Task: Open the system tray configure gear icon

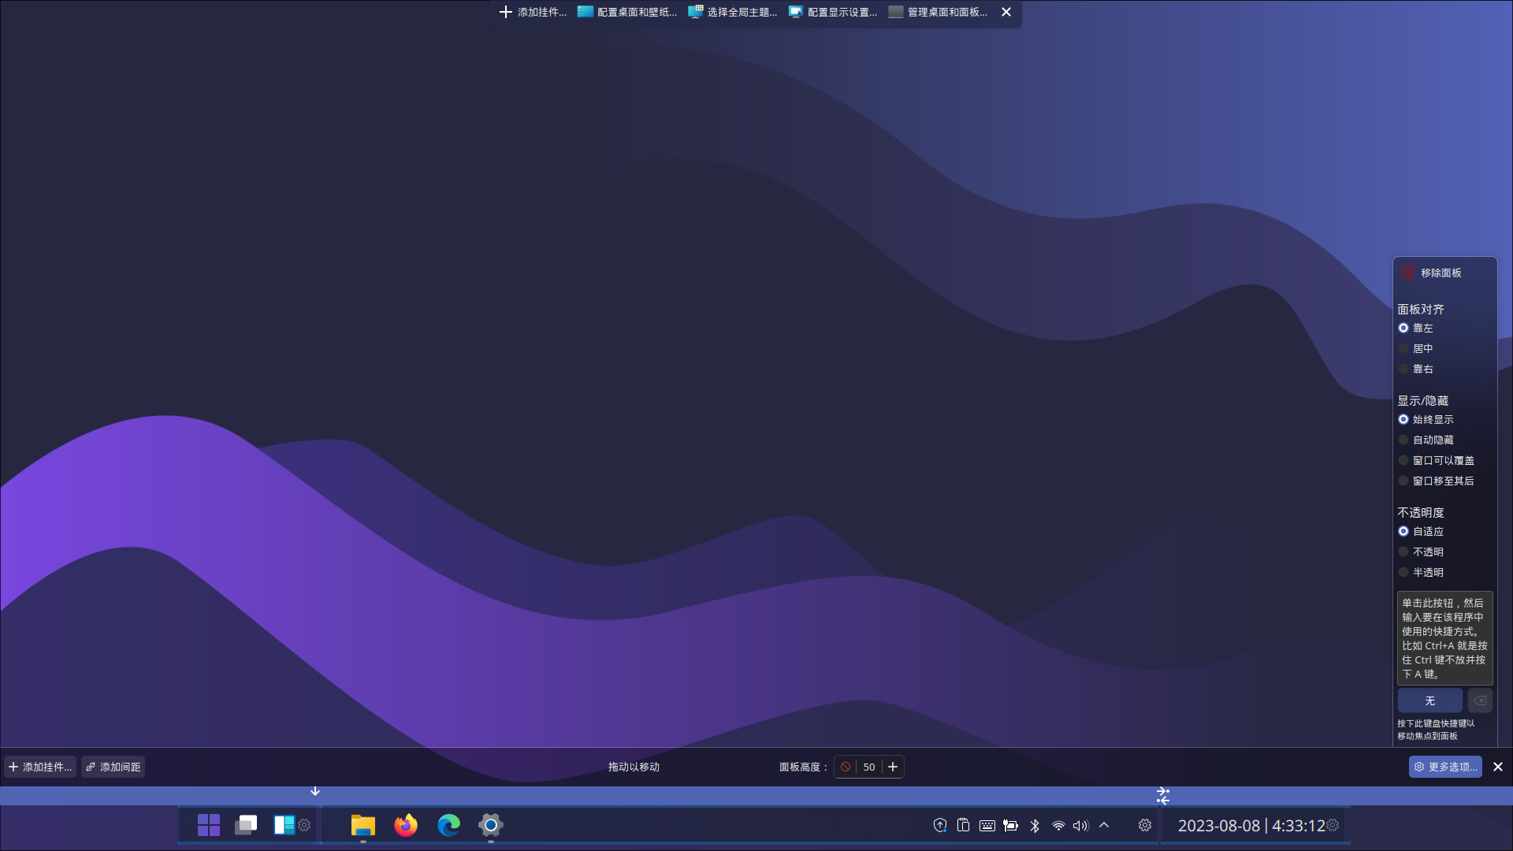Action: (x=1145, y=825)
